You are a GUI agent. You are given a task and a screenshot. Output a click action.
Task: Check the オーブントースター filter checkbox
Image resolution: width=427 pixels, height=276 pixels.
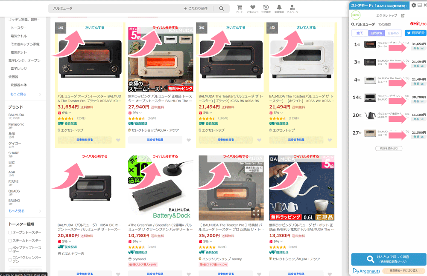[x=10, y=233]
